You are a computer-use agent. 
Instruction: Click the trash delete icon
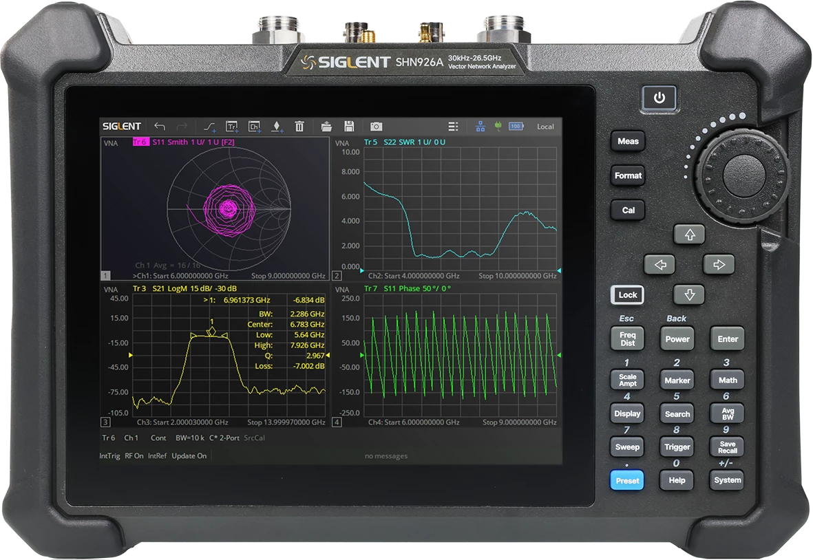pos(299,127)
